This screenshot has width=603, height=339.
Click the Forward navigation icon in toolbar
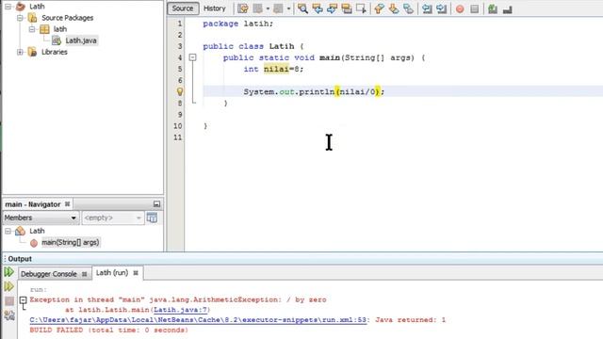point(278,8)
